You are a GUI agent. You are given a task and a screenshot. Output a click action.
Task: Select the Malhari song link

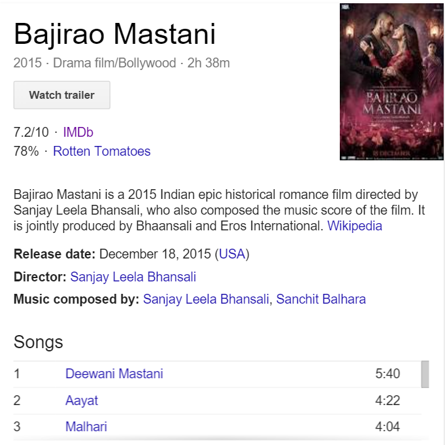(86, 427)
